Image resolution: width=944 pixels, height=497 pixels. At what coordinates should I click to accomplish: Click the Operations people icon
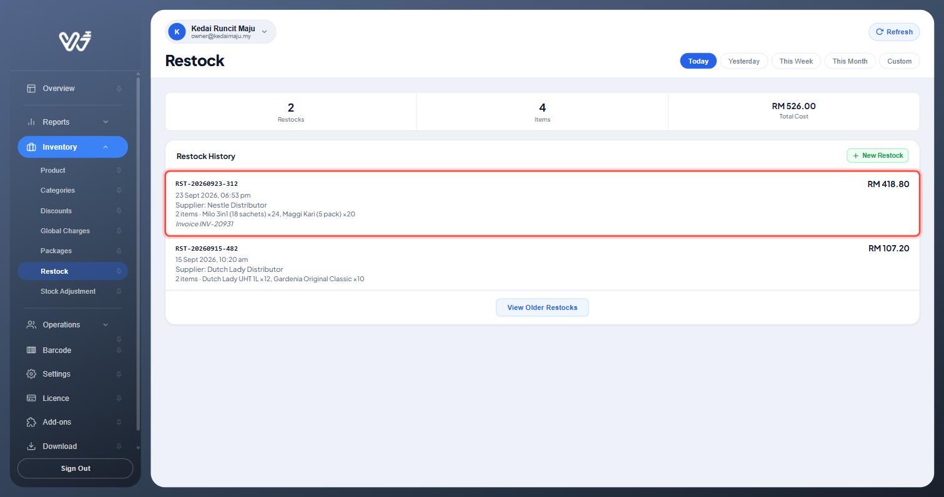pyautogui.click(x=31, y=325)
